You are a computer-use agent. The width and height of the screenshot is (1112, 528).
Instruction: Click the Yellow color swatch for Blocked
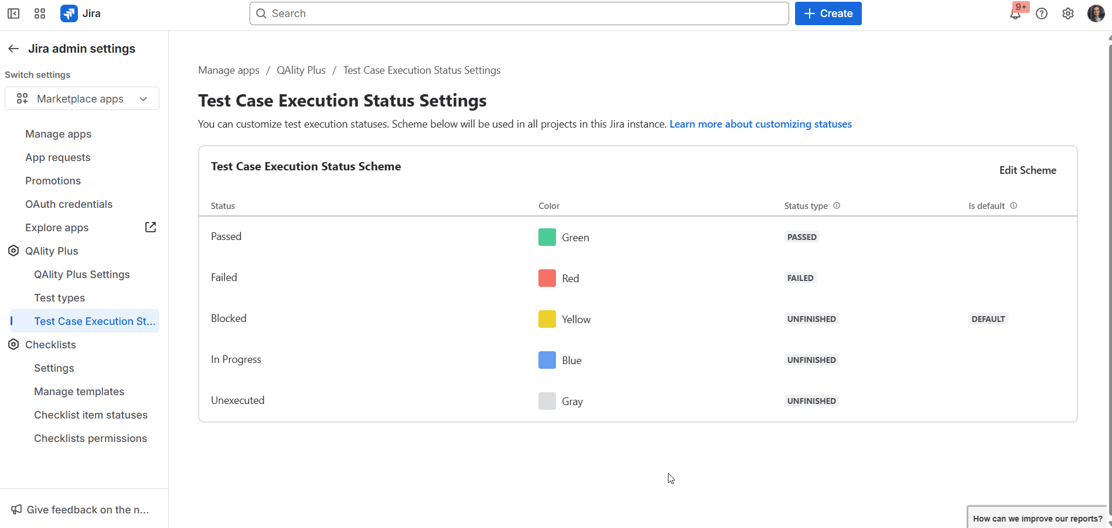547,319
